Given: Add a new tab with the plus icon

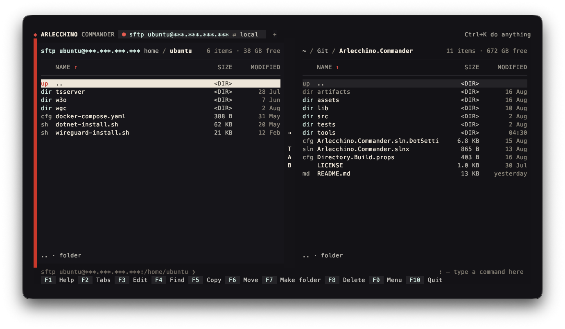Looking at the screenshot, I should tap(275, 35).
